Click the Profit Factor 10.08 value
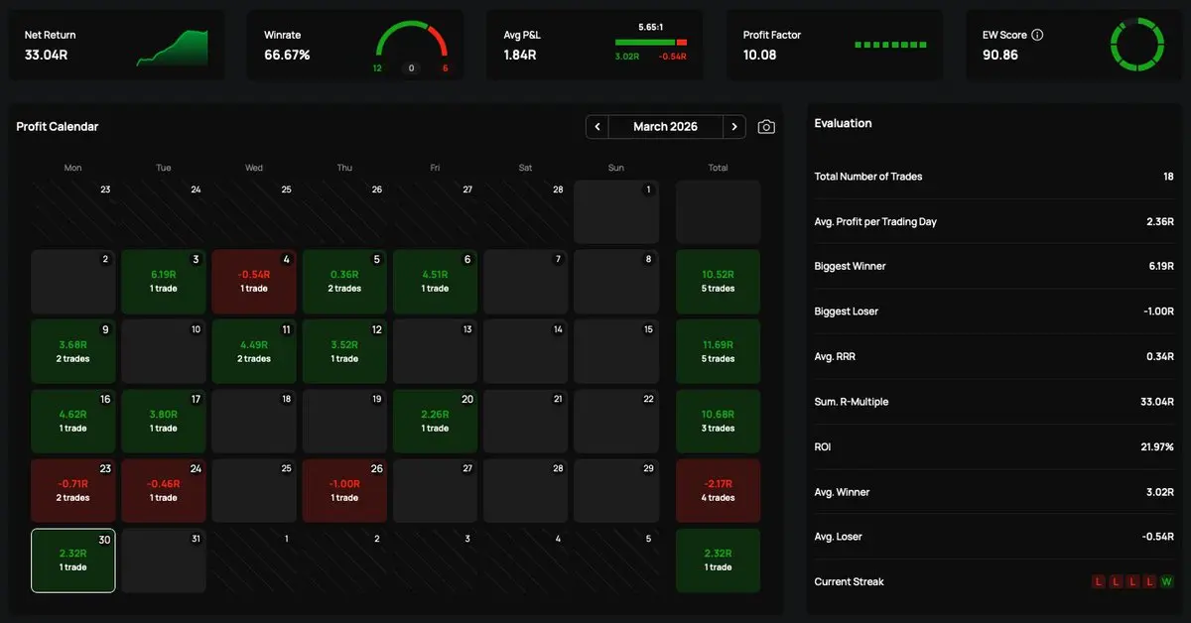The height and width of the screenshot is (623, 1191). [760, 55]
